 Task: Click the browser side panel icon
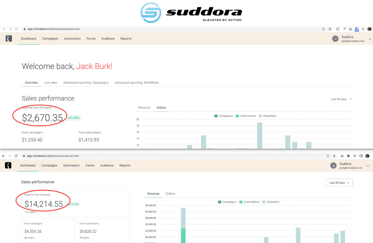pos(361,156)
